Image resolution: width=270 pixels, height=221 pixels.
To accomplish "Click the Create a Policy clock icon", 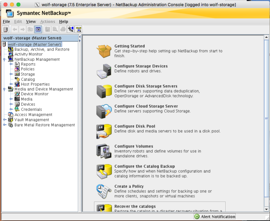I will tap(104, 191).
